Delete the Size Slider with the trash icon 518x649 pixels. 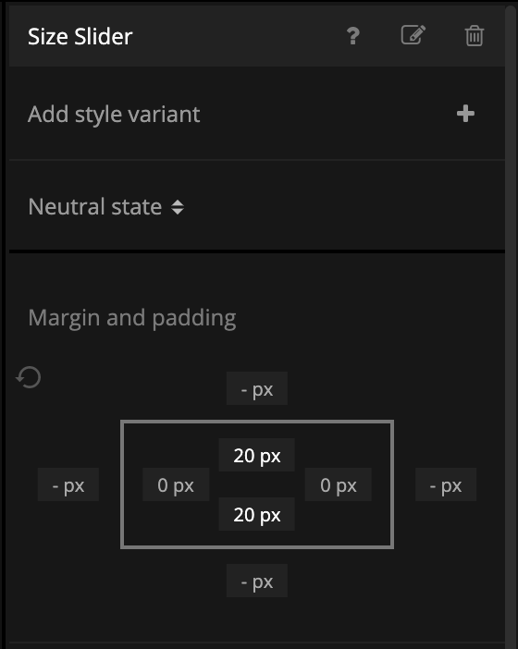coord(475,36)
